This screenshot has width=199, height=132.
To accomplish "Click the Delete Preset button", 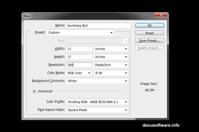I will click(x=150, y=48).
